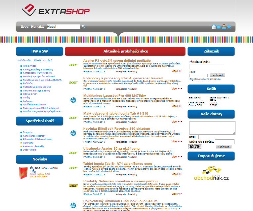Switch offer view to Zboží
Viewport: 253px width, 211px height.
click(37, 60)
